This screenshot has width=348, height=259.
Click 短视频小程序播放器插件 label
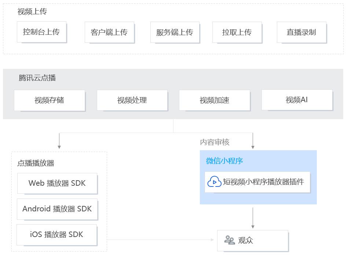(263, 182)
